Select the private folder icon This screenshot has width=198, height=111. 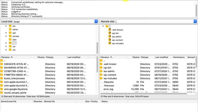(10, 36)
